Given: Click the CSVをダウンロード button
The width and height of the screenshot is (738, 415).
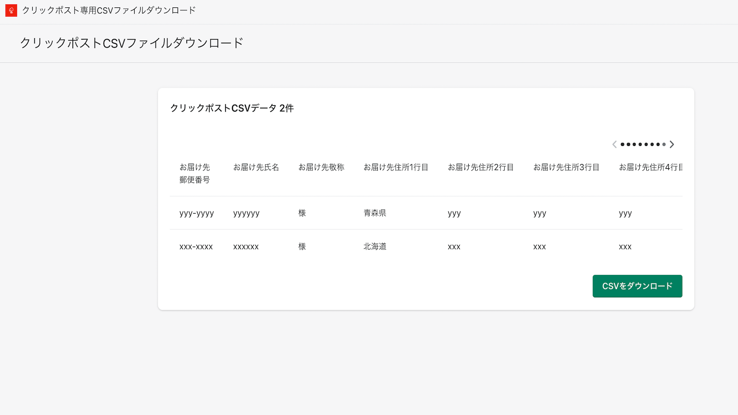Looking at the screenshot, I should click(x=637, y=286).
